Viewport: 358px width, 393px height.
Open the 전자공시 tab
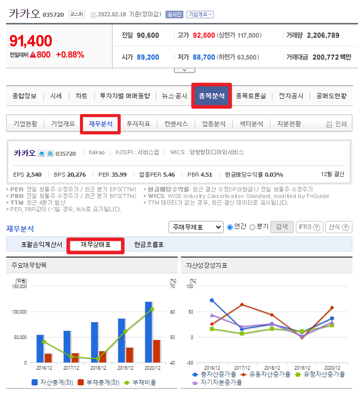click(x=291, y=96)
